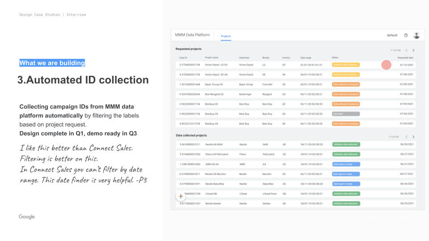Click requested date 07/08/2021
429x241 pixels.
pyautogui.click(x=407, y=94)
